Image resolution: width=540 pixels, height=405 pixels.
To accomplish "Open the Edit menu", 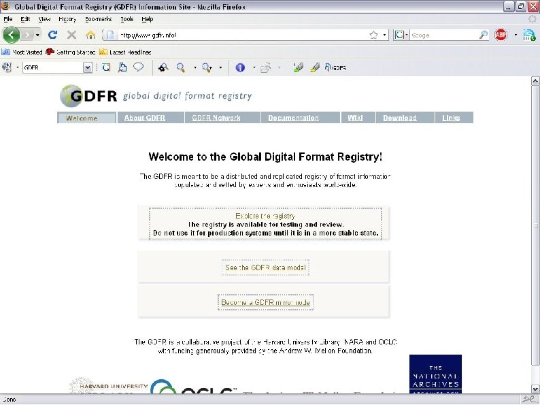I will 25,19.
